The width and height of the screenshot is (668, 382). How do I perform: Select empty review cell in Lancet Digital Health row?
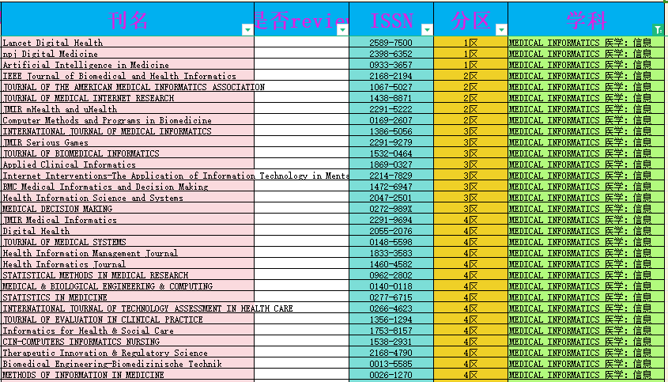(x=302, y=42)
